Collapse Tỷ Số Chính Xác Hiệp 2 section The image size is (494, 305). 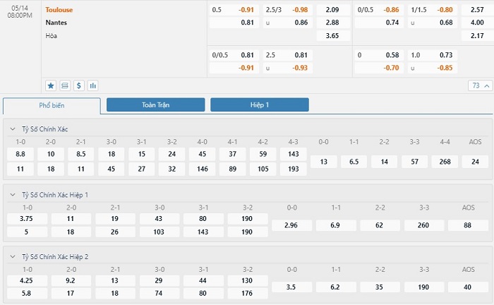13,256
